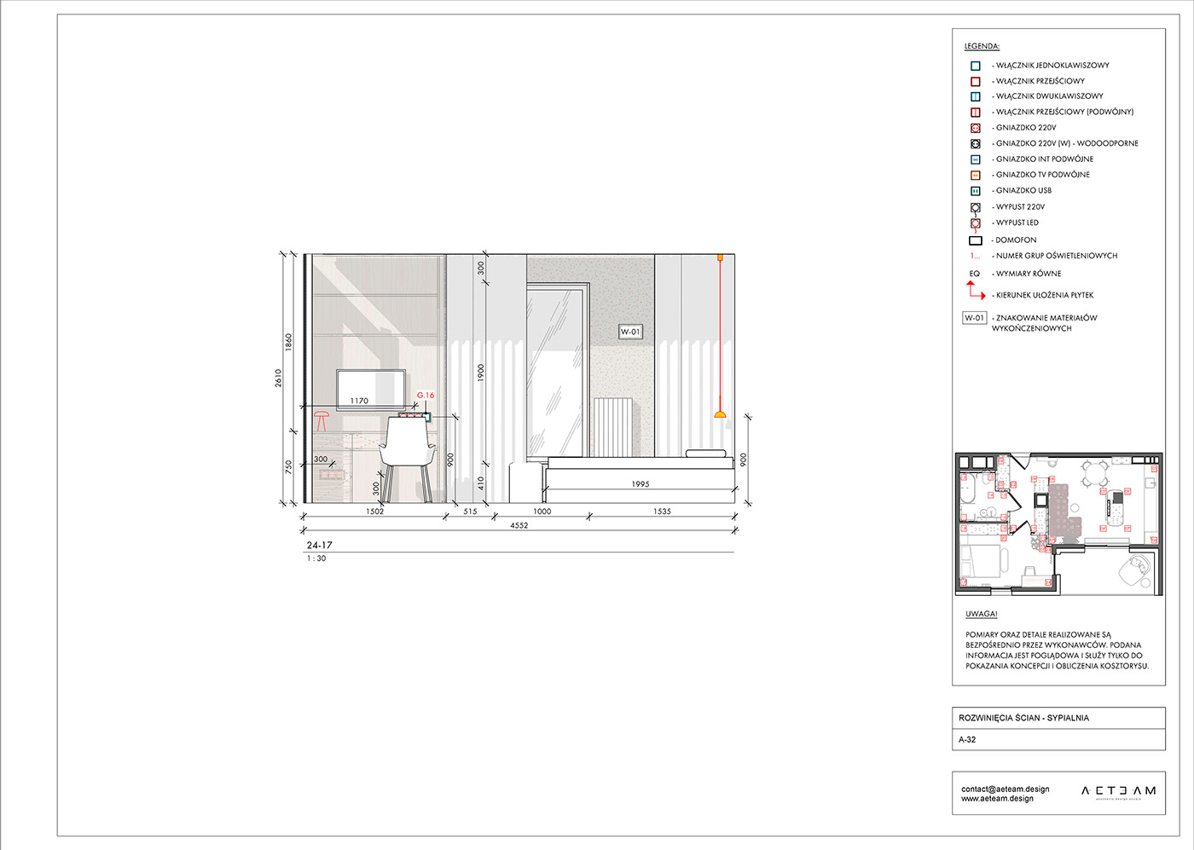
Task: Click the bed length dimension 1995
Action: [x=640, y=484]
